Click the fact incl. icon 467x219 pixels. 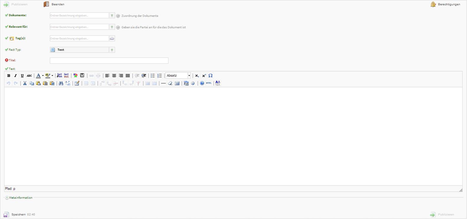coord(66,76)
